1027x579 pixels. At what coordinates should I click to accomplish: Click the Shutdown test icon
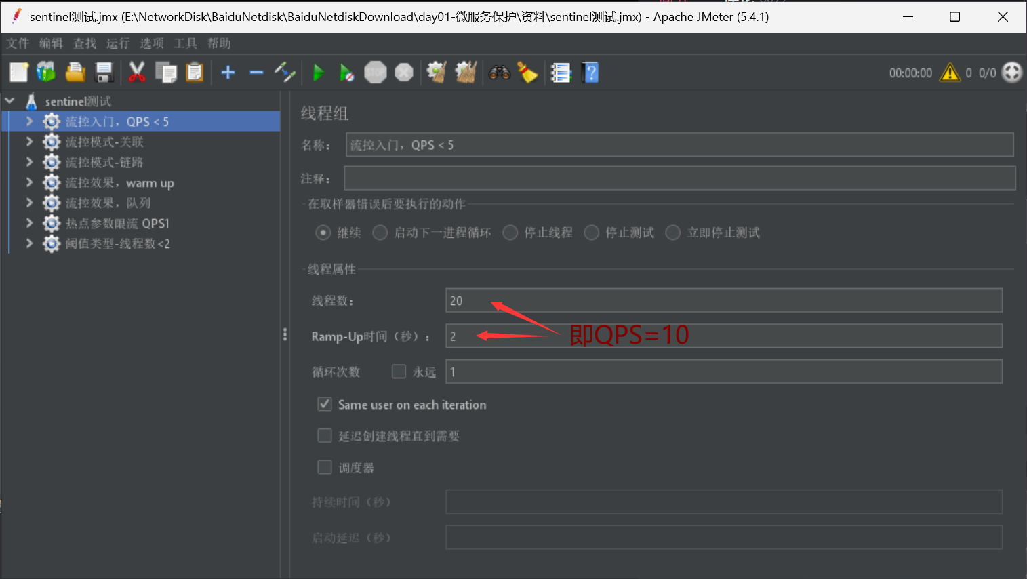click(x=404, y=72)
